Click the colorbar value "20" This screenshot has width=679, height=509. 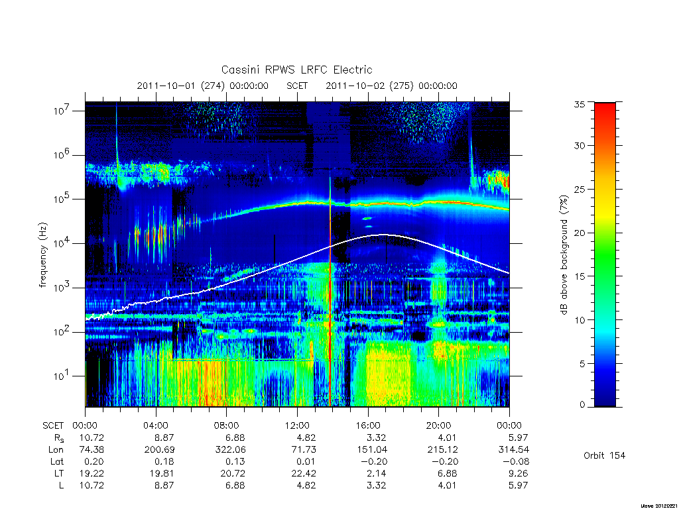coord(579,233)
